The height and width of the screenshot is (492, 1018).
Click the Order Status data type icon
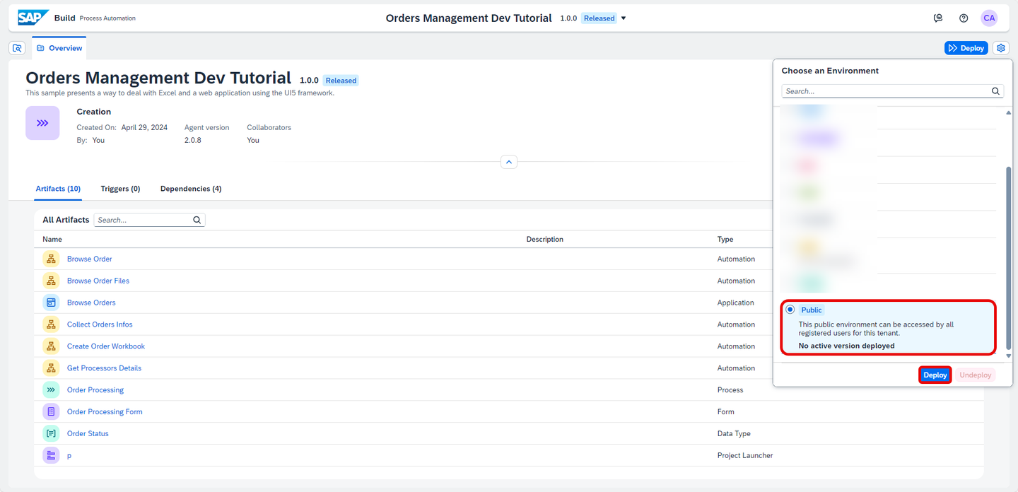tap(51, 433)
